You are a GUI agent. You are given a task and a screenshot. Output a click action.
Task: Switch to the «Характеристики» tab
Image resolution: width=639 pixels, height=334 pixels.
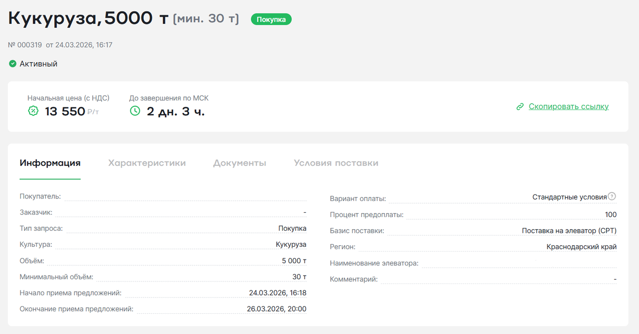pos(148,163)
